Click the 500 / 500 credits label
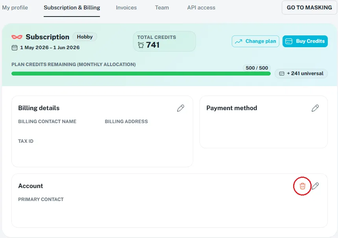This screenshot has height=238, width=338. coord(257,68)
